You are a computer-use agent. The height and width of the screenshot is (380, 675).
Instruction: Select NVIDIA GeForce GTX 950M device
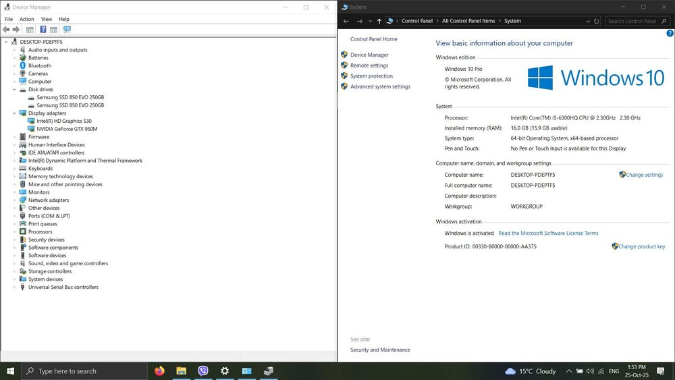click(x=67, y=129)
